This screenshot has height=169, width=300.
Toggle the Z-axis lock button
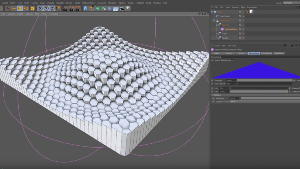[x=51, y=8]
